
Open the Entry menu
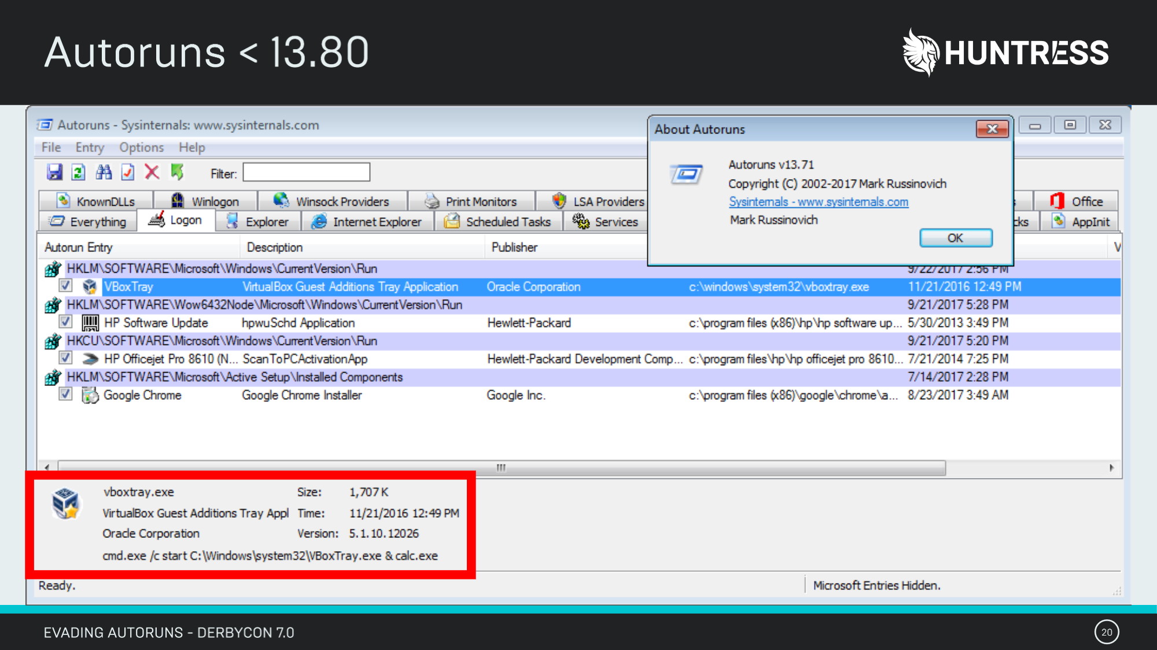click(x=90, y=147)
